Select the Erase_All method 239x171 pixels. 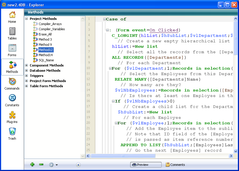point(45,34)
